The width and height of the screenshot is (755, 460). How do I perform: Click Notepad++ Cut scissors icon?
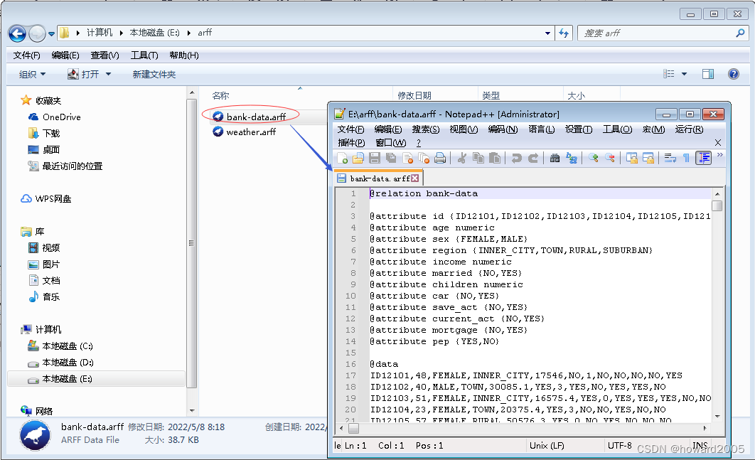click(462, 158)
